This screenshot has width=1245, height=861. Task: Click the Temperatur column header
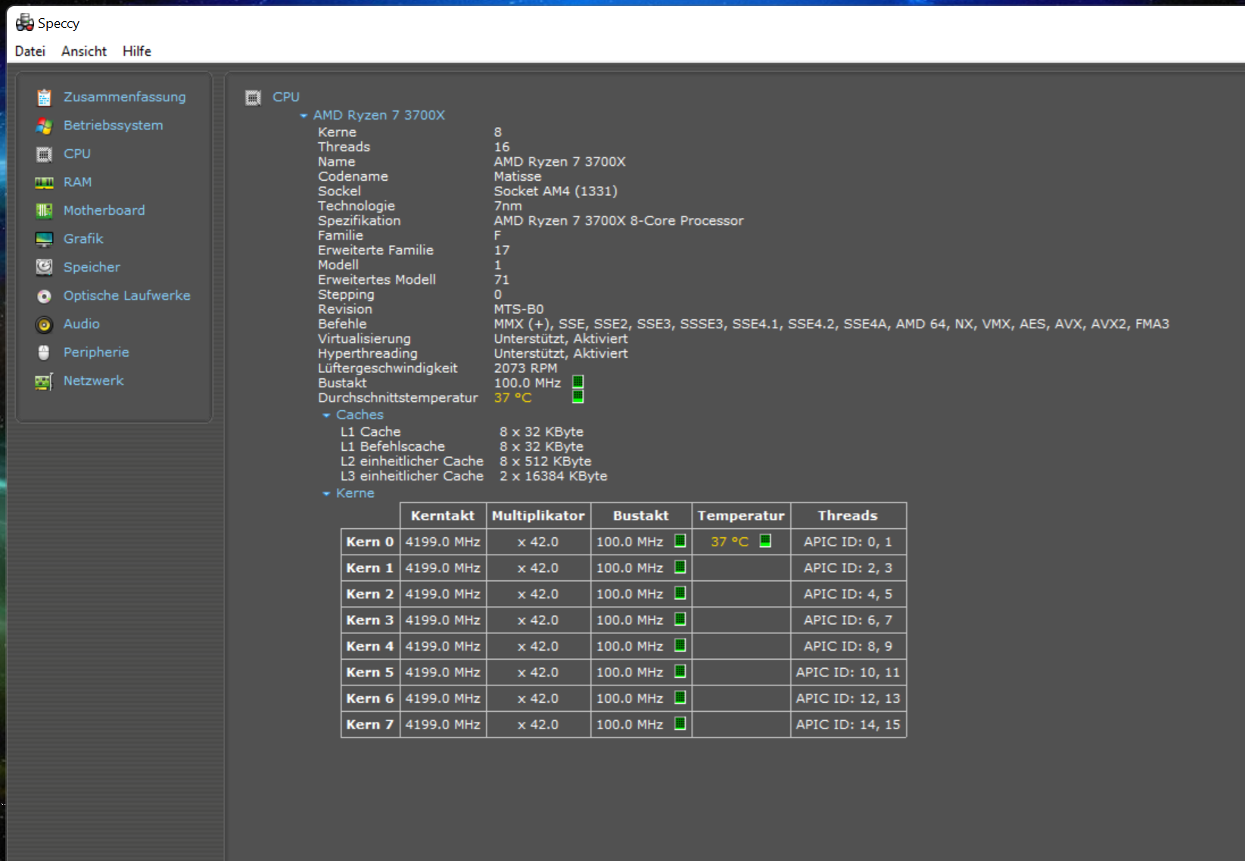coord(741,515)
